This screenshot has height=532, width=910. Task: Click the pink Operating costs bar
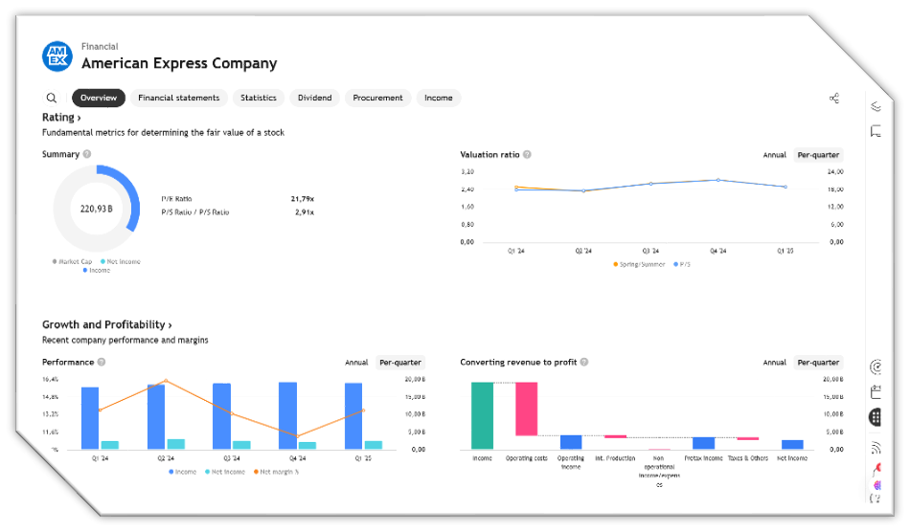(x=527, y=410)
